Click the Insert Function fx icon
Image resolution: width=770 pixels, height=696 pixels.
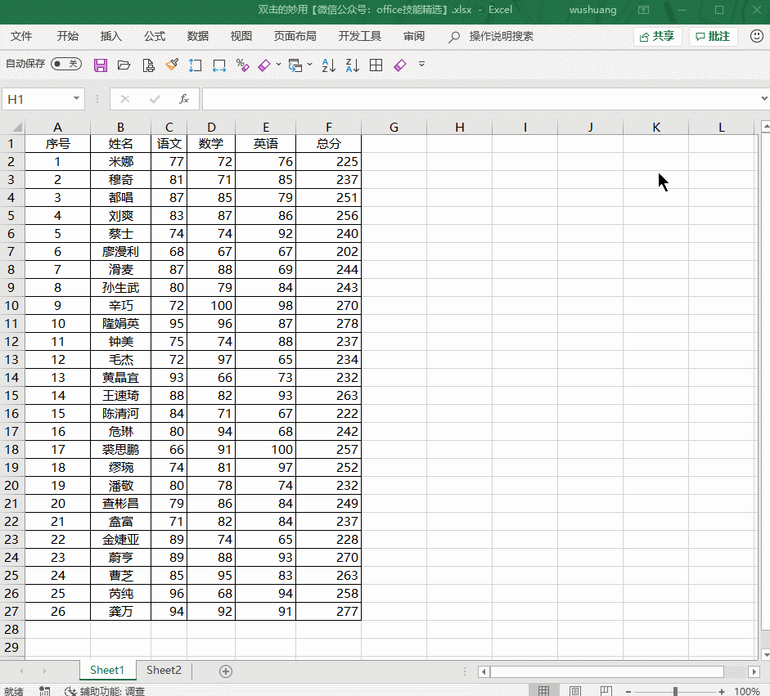[x=184, y=99]
